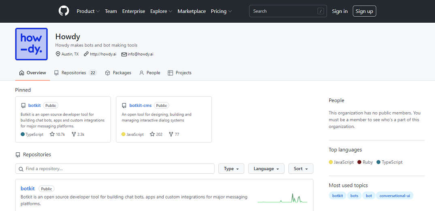Click the person icon in People tab
Viewport: 435px width, 211px height.
coord(142,73)
